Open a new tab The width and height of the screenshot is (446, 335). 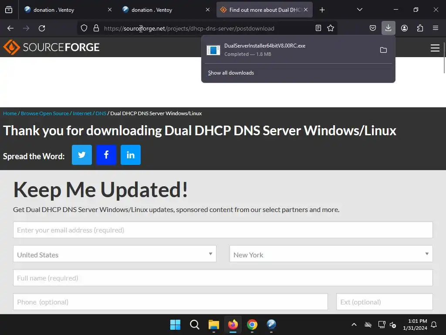(322, 10)
